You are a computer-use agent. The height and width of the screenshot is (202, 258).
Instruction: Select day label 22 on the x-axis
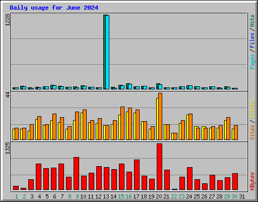coord(174,196)
